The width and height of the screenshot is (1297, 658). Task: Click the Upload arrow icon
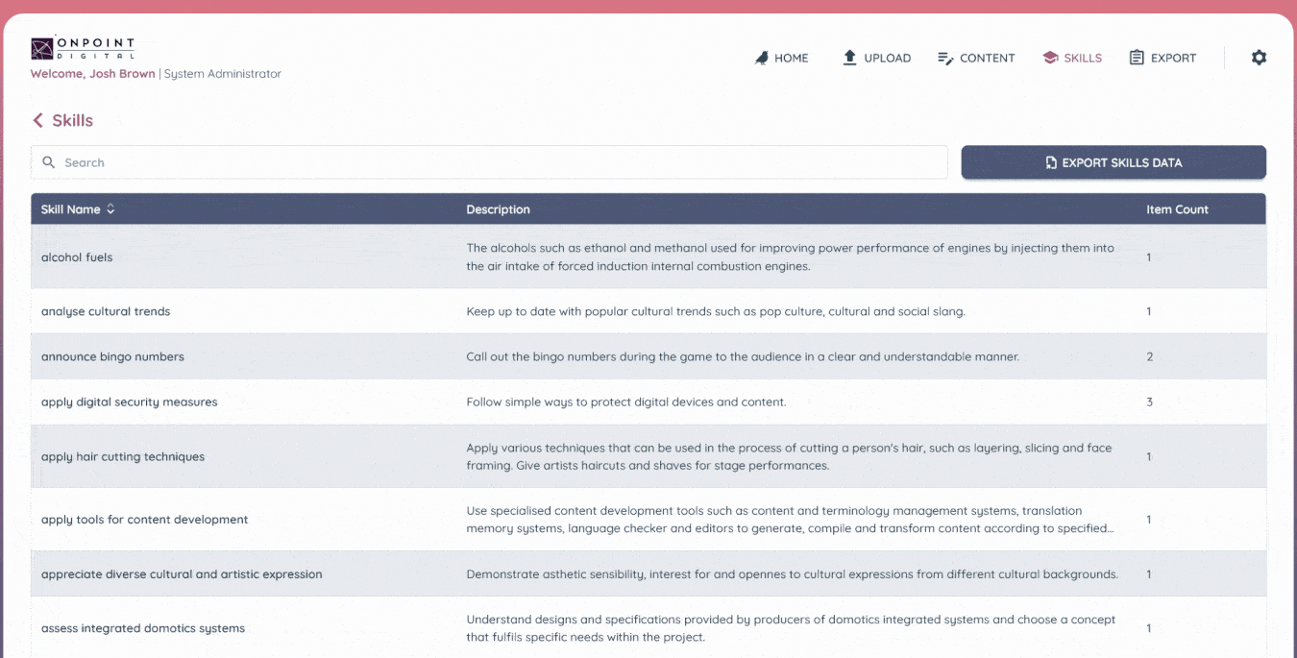[x=849, y=58]
